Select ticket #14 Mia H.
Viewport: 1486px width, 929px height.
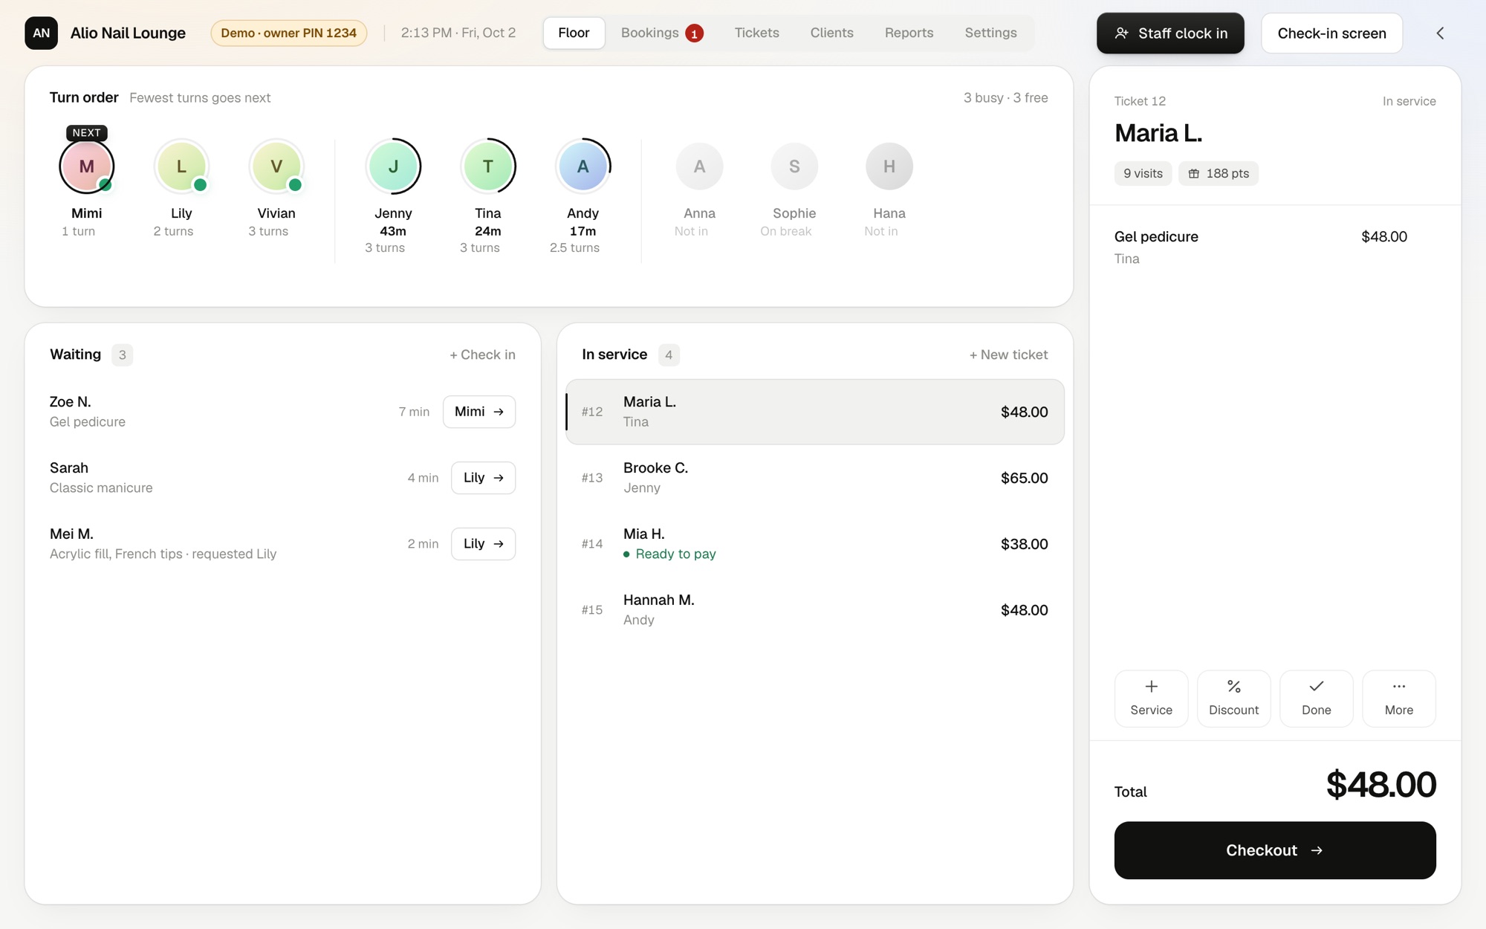(815, 544)
